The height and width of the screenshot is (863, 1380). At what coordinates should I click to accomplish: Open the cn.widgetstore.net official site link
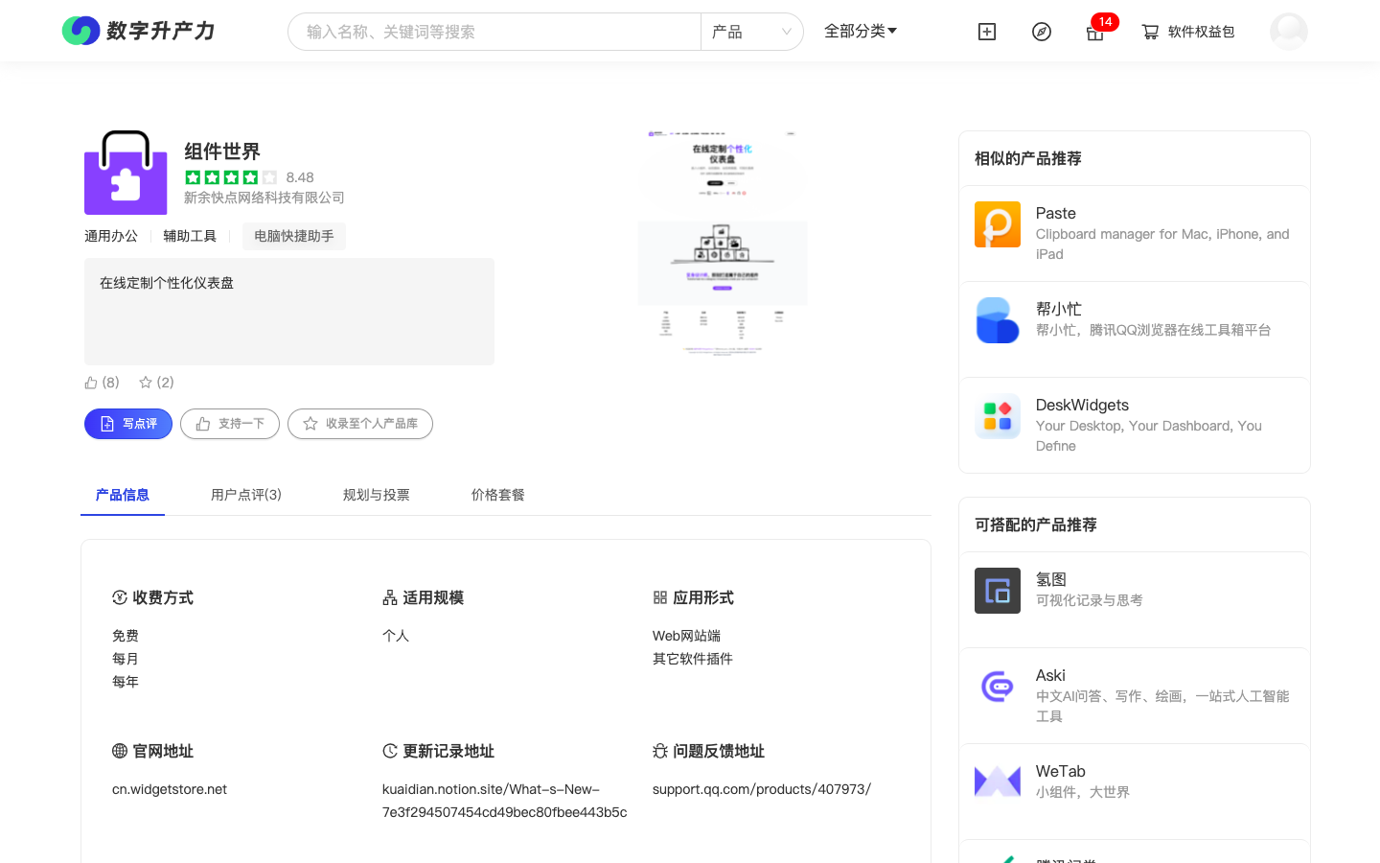[x=170, y=789]
